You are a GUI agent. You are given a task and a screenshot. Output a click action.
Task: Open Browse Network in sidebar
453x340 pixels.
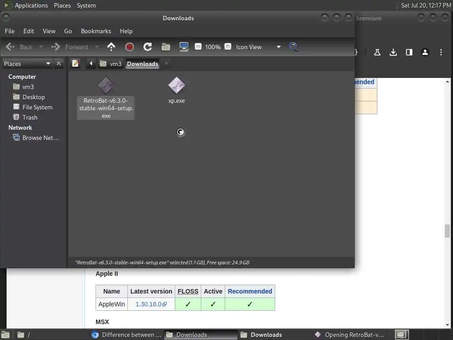[36, 138]
